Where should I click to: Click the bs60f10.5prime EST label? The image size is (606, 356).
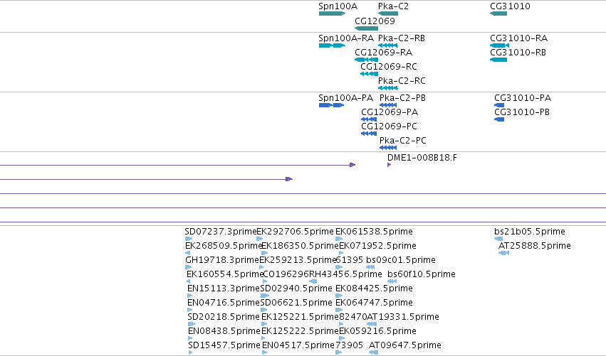click(x=422, y=274)
